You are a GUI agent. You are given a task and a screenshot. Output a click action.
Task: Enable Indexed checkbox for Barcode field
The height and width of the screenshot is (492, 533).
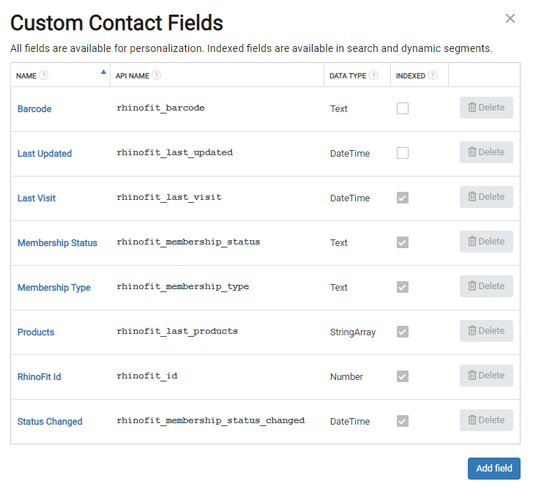click(403, 108)
